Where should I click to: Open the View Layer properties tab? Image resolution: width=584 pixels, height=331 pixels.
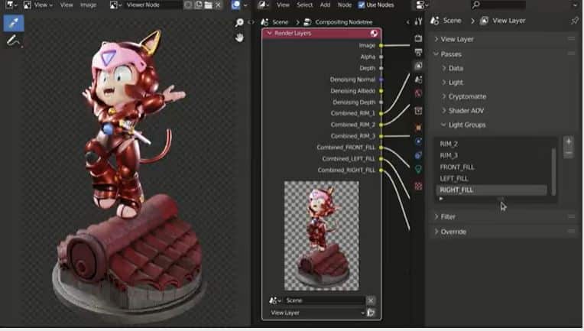tap(418, 67)
